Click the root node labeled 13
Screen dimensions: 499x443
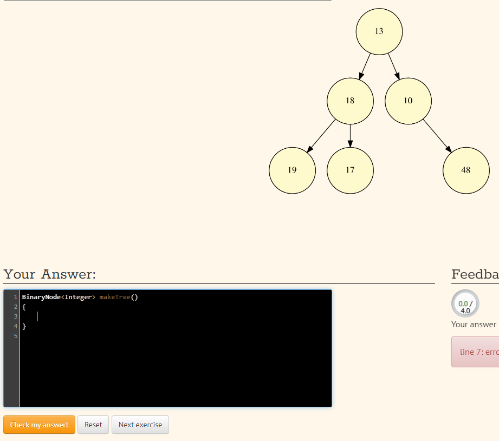click(379, 31)
